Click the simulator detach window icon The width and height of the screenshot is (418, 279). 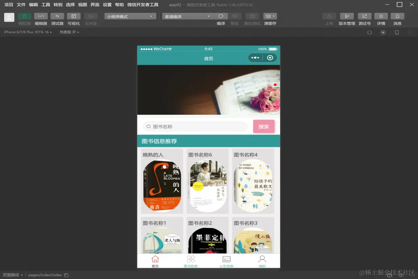click(410, 32)
